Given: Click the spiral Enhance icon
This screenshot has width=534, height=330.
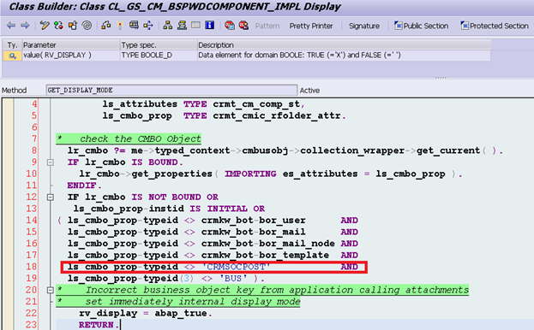Looking at the screenshot, I should 87,26.
